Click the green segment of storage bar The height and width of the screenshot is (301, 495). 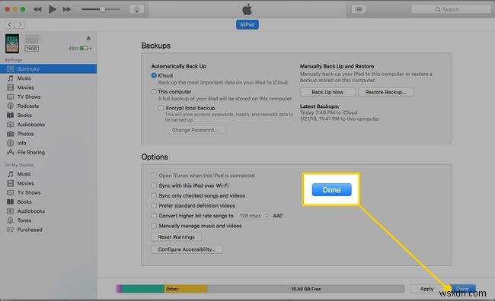click(x=142, y=289)
